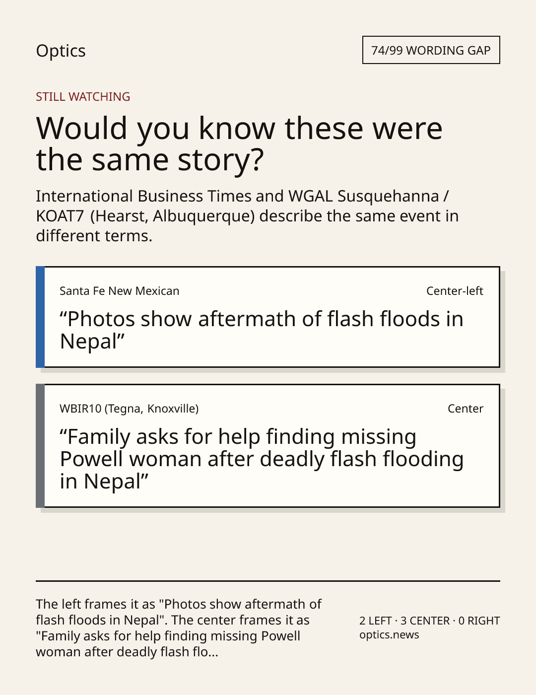Click the Optics logo text
536x695 pixels.
tap(61, 51)
